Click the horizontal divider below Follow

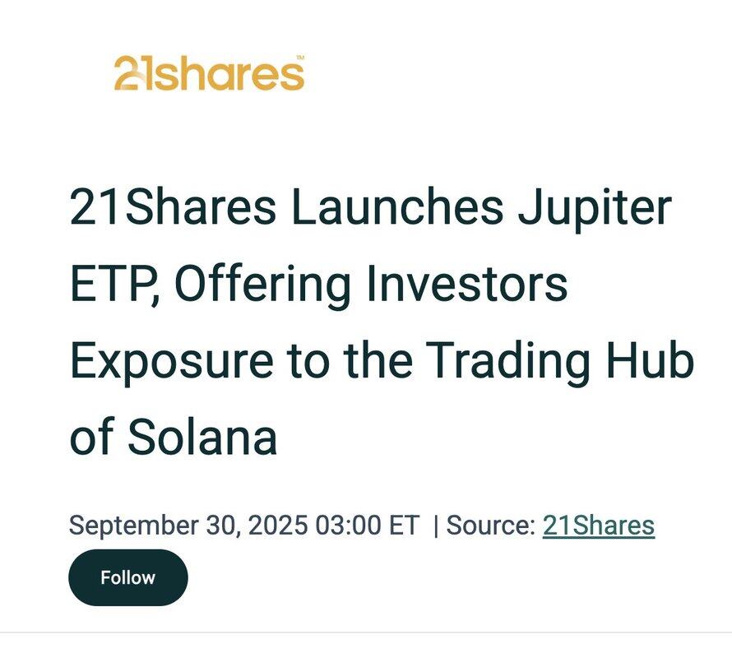(x=366, y=633)
